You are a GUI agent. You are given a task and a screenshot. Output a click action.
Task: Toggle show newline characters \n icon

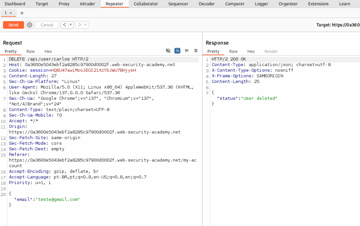point(187,51)
